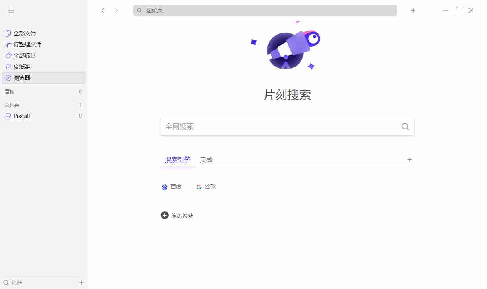Open the 待整理文件 section

26,44
